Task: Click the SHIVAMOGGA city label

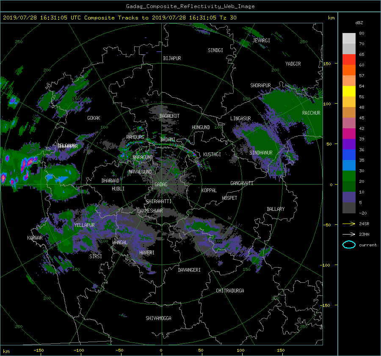Action: [x=158, y=318]
